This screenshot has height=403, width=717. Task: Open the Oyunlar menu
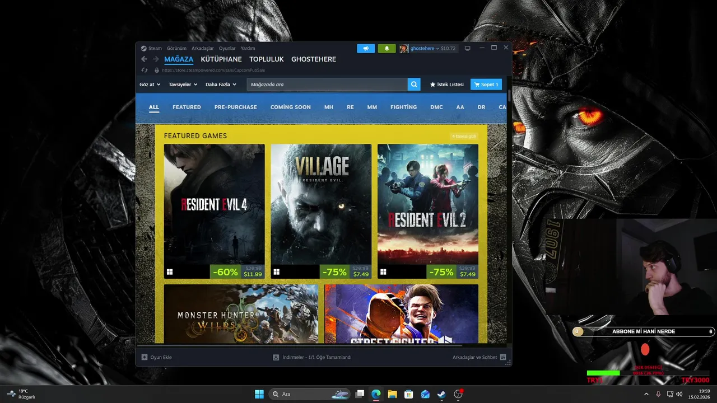pyautogui.click(x=227, y=49)
